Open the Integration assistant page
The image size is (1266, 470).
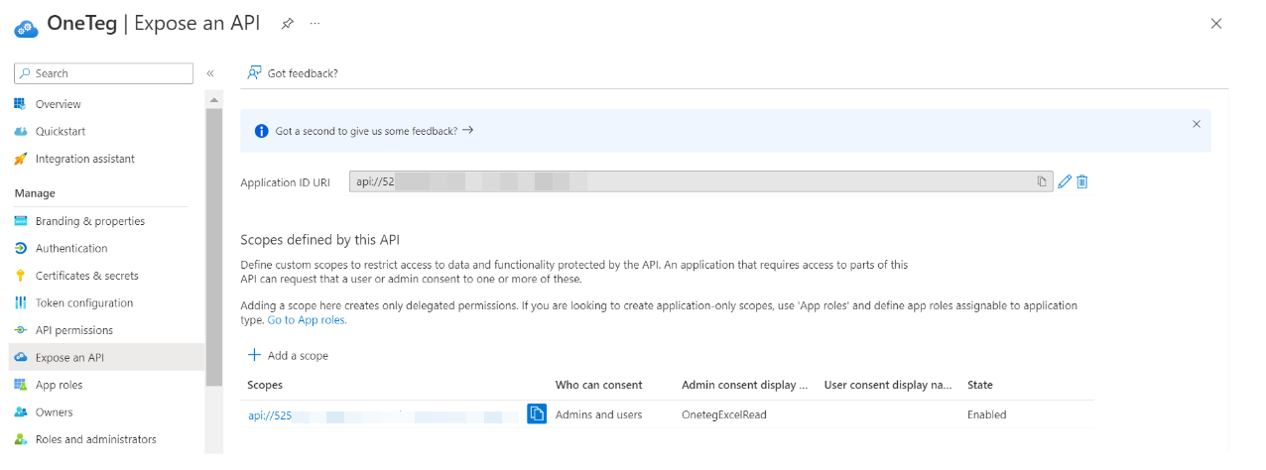click(x=84, y=159)
